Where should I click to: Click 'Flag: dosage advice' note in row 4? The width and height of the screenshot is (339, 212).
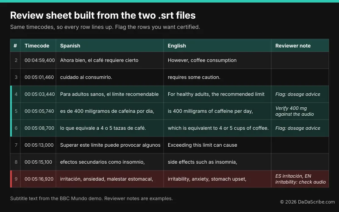[298, 94]
